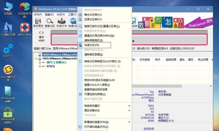Viewport: 219px width, 131px height.
Task: Open CGI备份还原 desktop icon
Action: coord(8,29)
